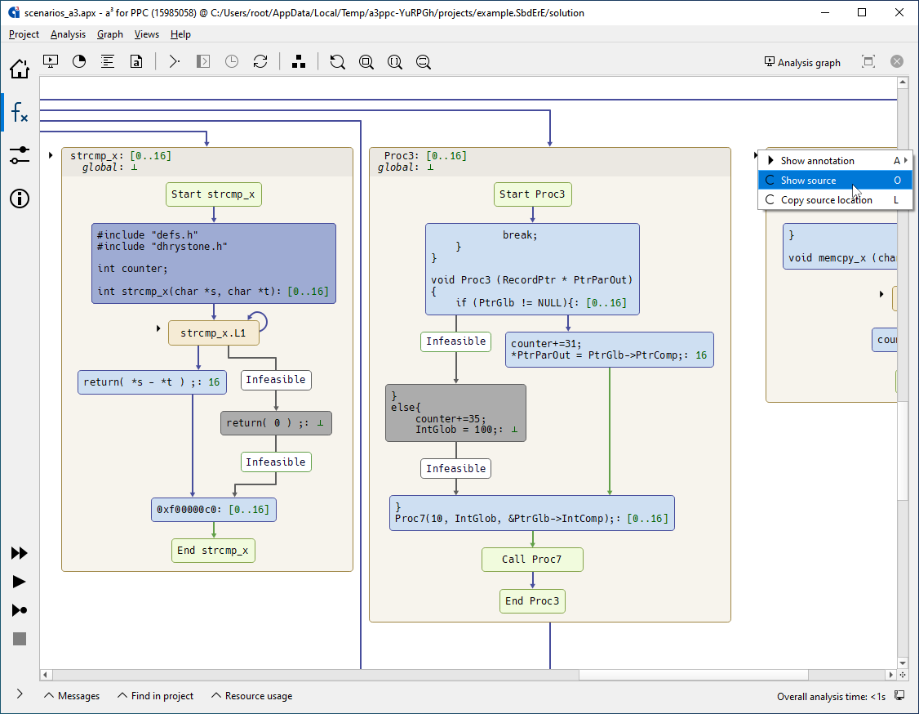919x714 pixels.
Task: Click the vertical scrollbar up arrow
Action: [903, 83]
